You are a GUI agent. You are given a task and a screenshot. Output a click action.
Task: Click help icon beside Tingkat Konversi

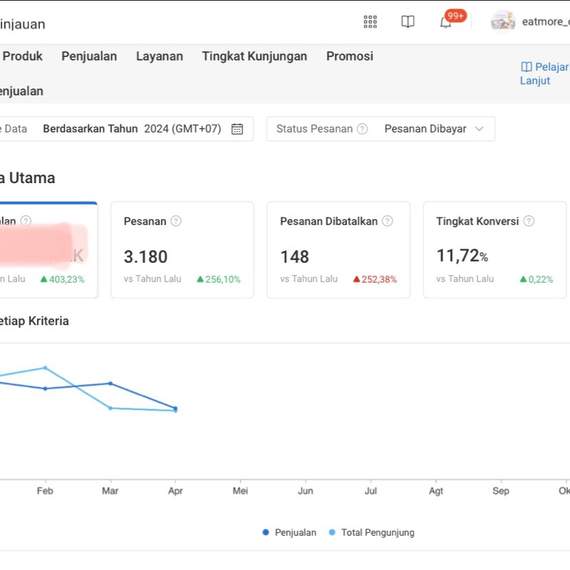coord(529,221)
